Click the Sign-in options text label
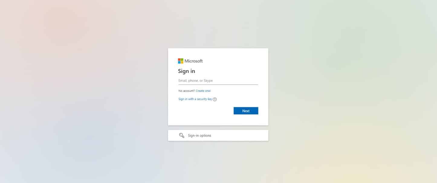 point(199,136)
